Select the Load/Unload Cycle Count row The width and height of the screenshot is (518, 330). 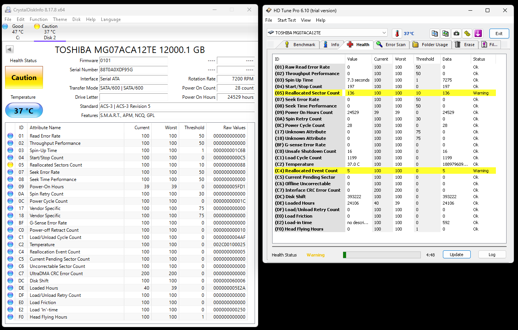(x=127, y=237)
